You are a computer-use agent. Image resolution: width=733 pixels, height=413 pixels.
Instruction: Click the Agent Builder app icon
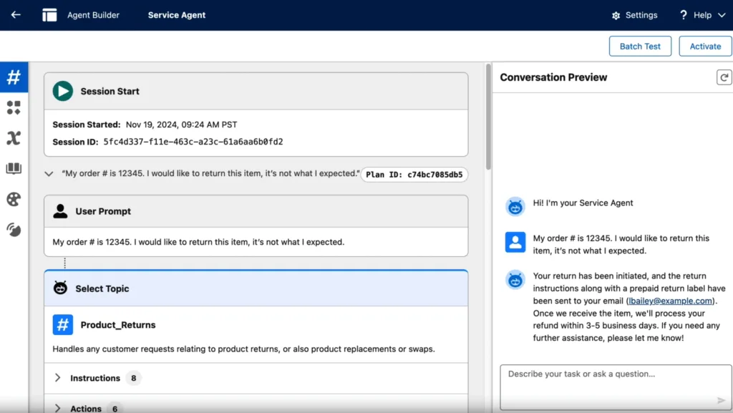[49, 15]
